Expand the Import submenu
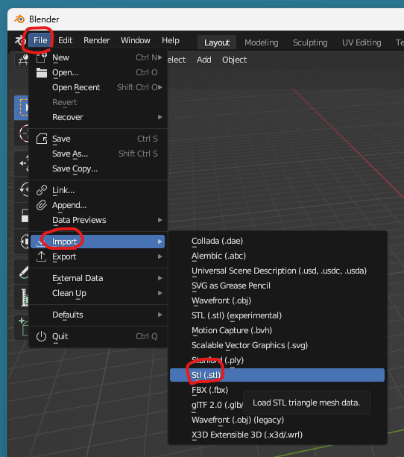404x457 pixels. [x=98, y=242]
